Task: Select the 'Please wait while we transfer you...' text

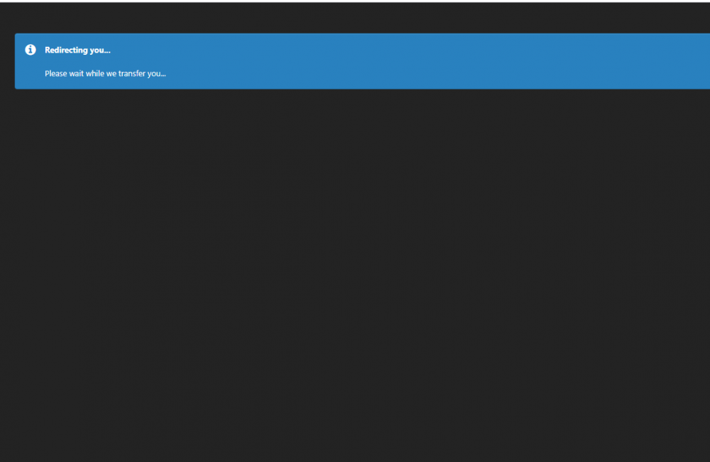Action: coord(105,73)
